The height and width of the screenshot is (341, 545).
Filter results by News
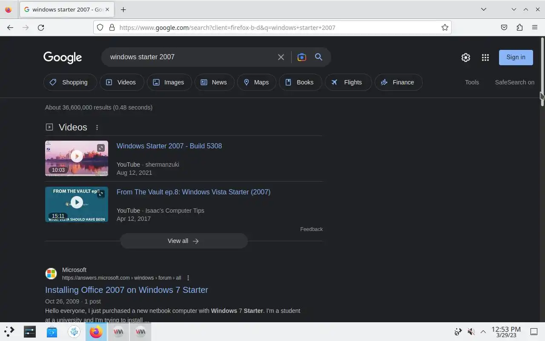coord(215,82)
